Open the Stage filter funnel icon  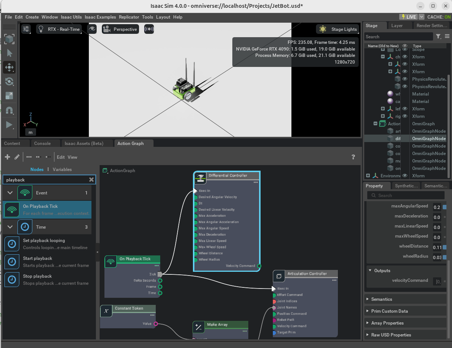click(x=438, y=36)
